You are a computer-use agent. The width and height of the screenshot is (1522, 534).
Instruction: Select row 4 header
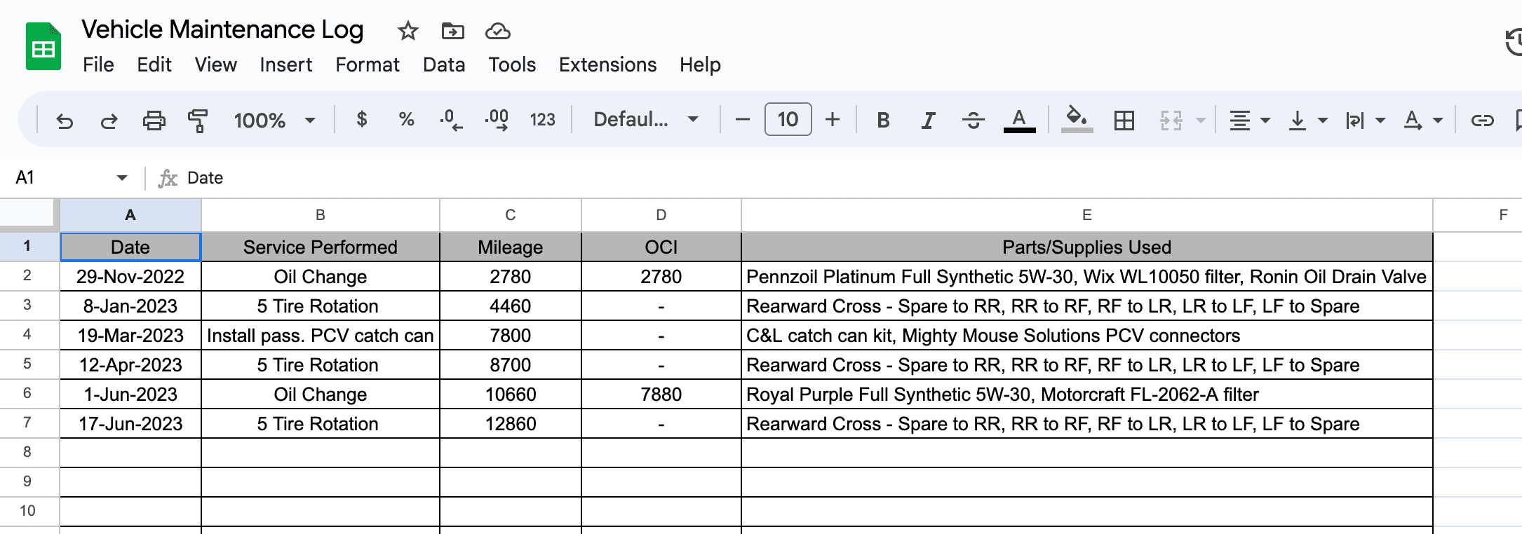[28, 335]
